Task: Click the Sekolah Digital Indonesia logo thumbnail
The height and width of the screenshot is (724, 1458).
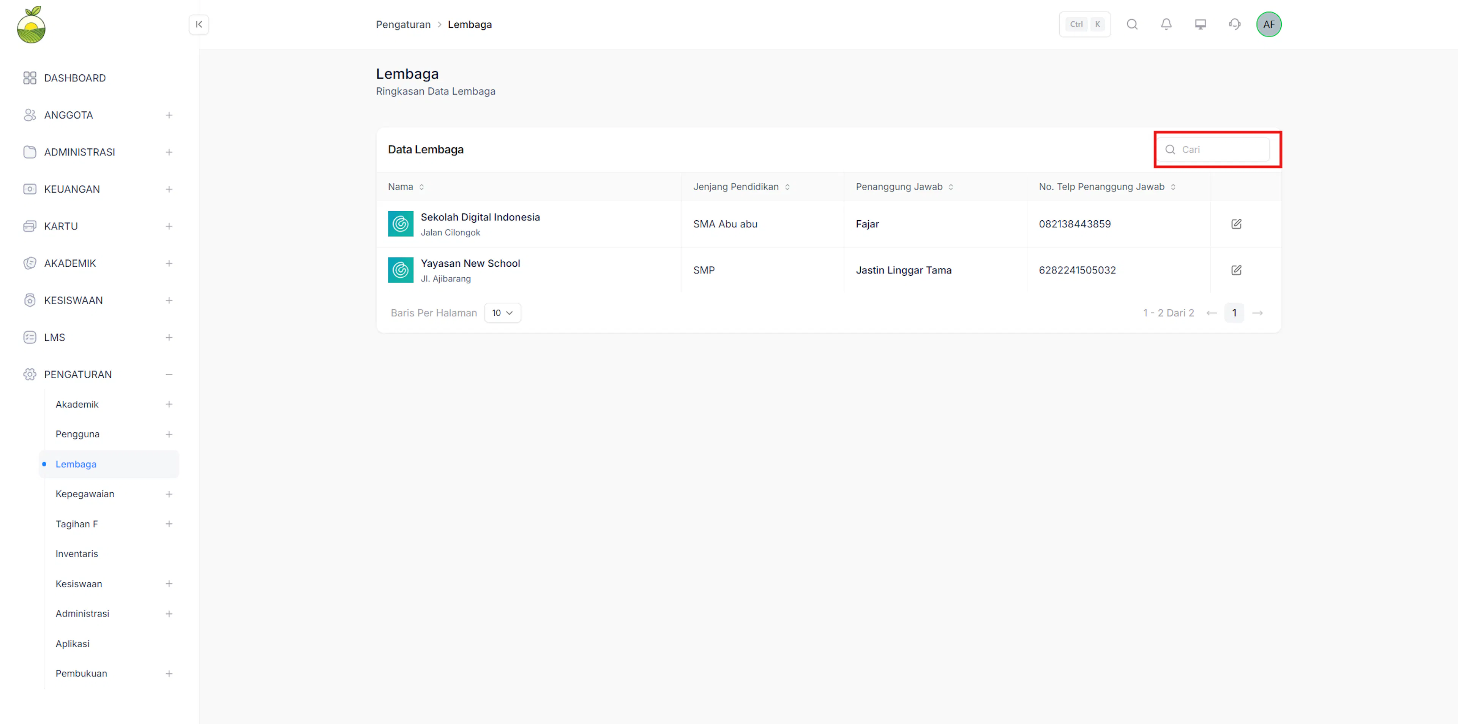Action: [401, 224]
